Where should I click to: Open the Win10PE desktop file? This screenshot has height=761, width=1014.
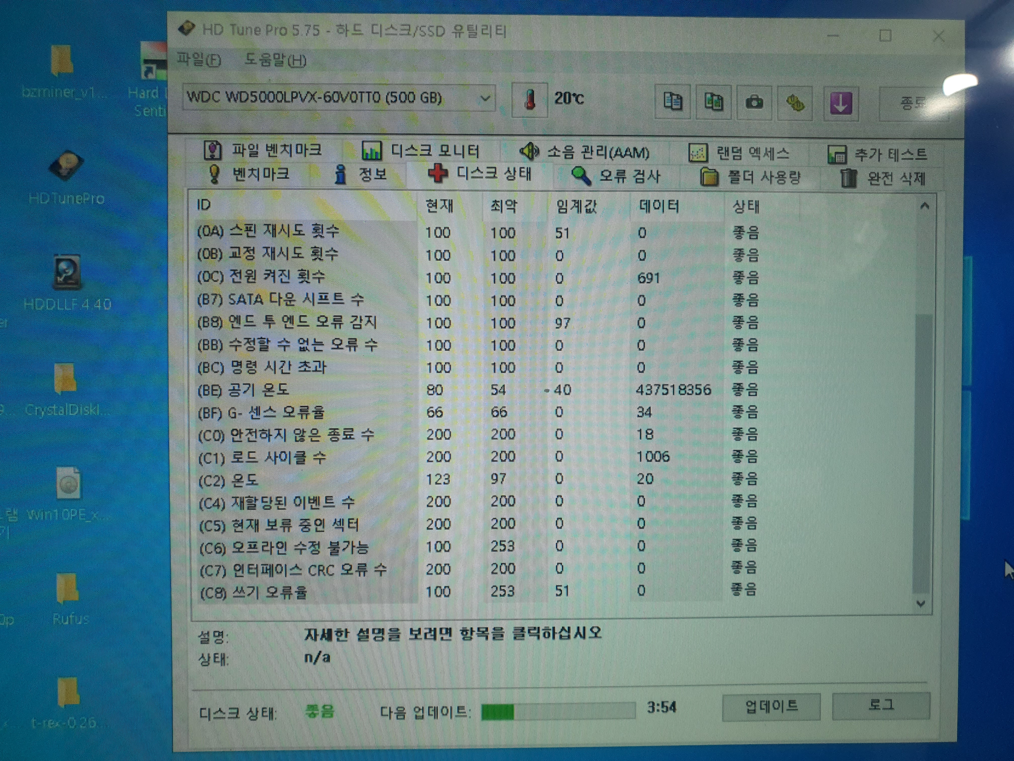coord(67,494)
